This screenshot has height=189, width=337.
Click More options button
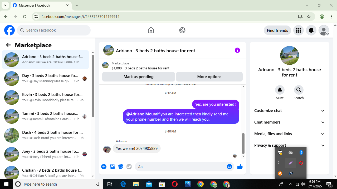(x=209, y=77)
